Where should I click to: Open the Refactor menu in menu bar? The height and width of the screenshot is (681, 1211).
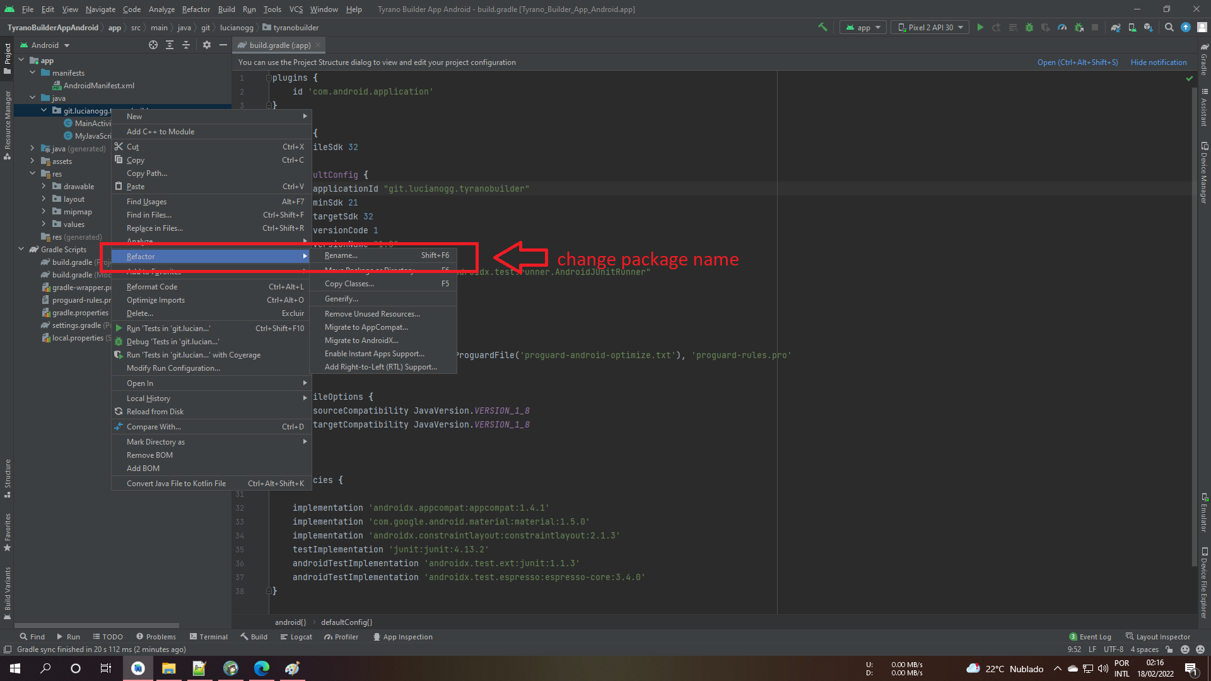[x=196, y=9]
